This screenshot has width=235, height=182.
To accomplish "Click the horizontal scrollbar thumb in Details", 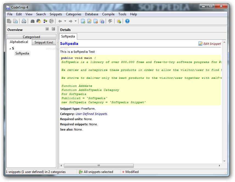I will pyautogui.click(x=99, y=166).
